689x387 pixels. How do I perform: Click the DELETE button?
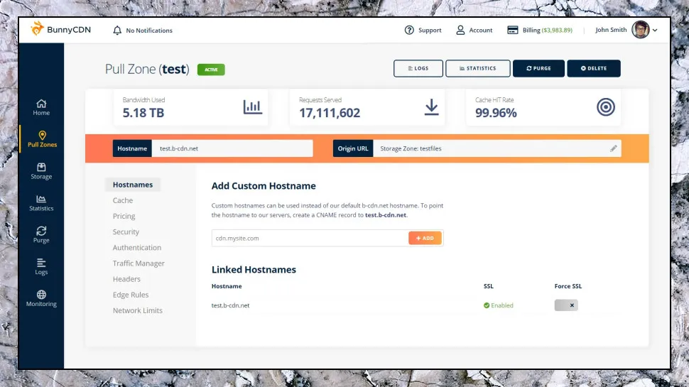tap(594, 69)
